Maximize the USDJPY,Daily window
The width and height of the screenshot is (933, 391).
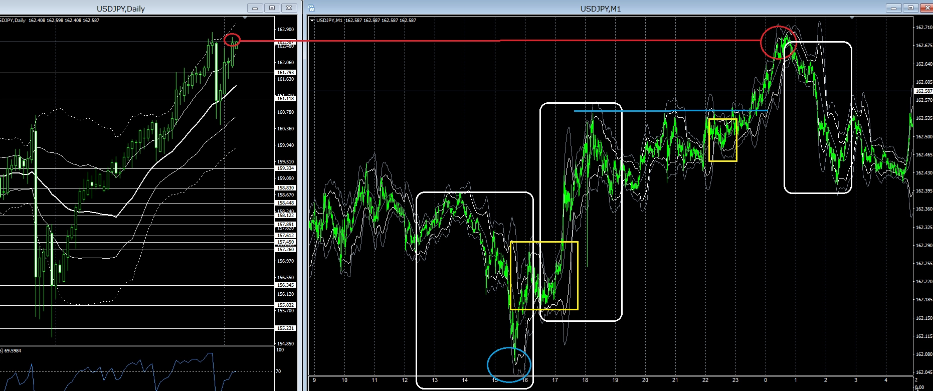[x=272, y=8]
